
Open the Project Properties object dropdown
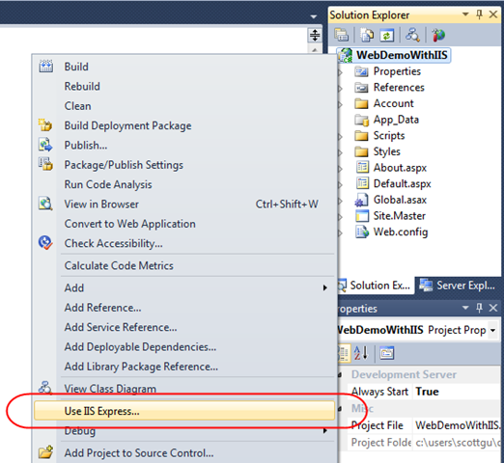click(x=492, y=330)
